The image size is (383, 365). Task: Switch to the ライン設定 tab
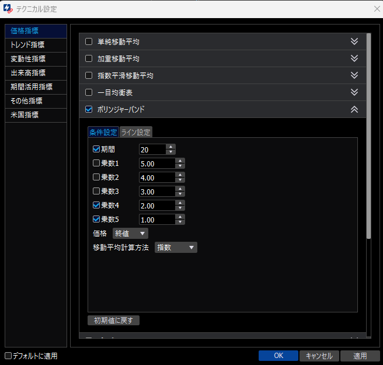[x=135, y=132]
